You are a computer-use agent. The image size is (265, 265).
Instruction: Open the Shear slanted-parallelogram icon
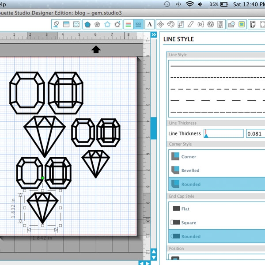[x=190, y=24]
